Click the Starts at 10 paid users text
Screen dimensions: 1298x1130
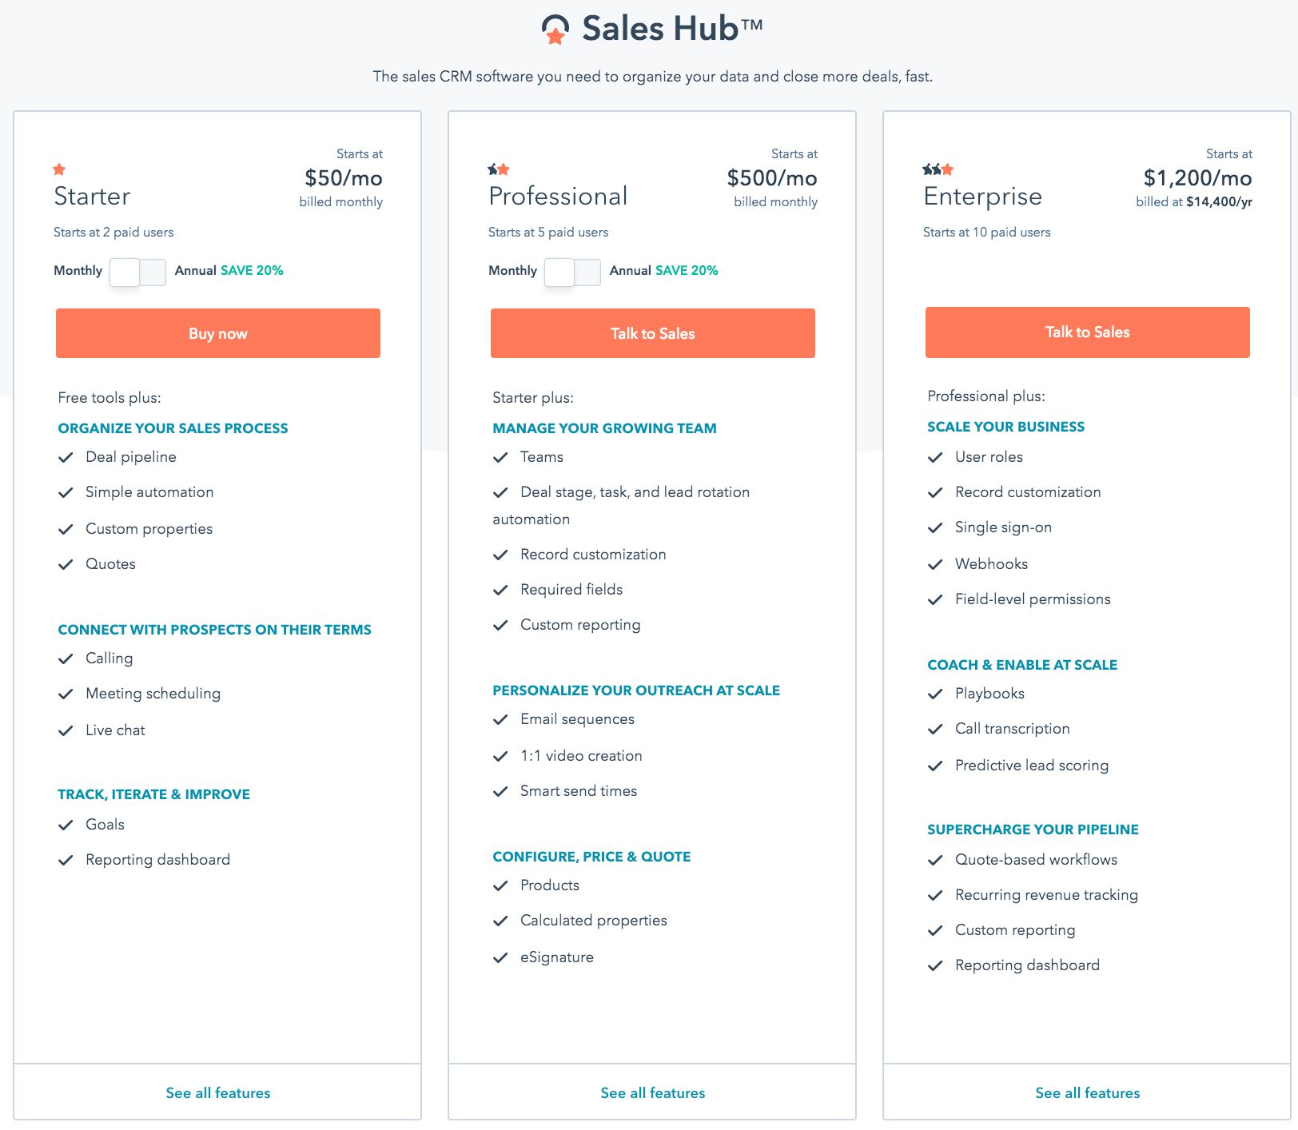(986, 233)
